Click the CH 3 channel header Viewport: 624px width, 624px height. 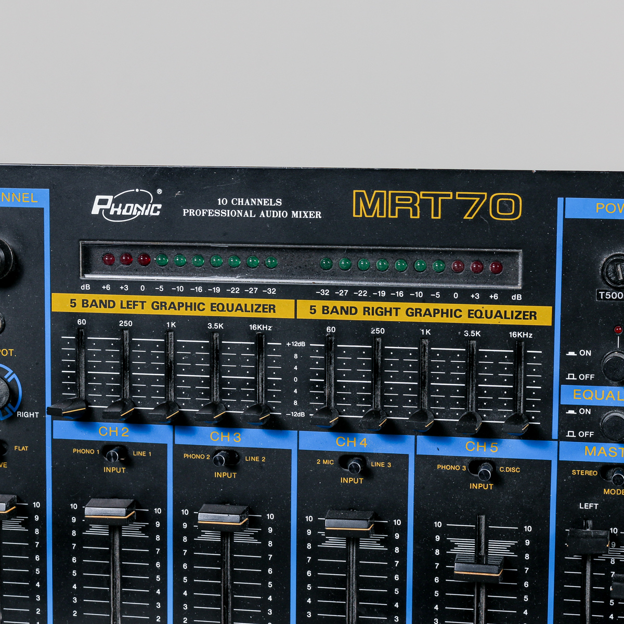[x=225, y=436]
